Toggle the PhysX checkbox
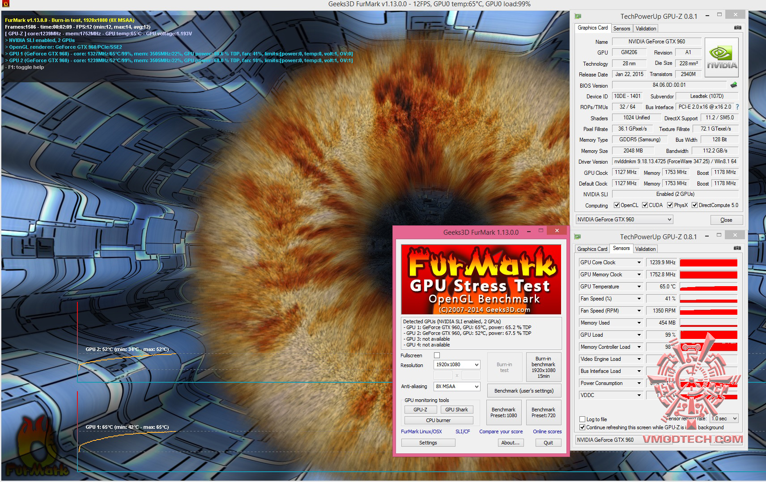 670,205
